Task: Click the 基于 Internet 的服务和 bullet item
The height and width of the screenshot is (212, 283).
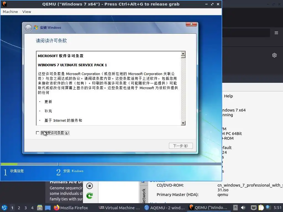Action: pyautogui.click(x=63, y=120)
